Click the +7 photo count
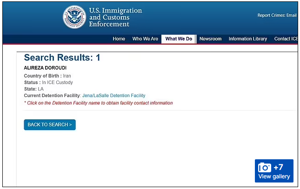This screenshot has height=189, width=300. (278, 167)
